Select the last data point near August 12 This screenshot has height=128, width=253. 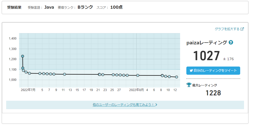[176, 77]
